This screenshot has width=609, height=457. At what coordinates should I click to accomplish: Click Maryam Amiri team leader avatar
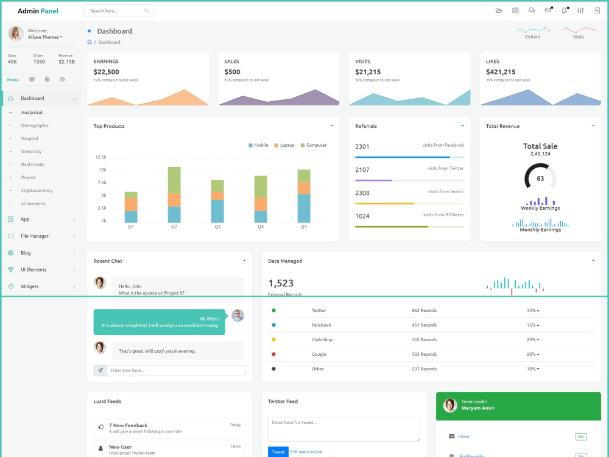[450, 405]
